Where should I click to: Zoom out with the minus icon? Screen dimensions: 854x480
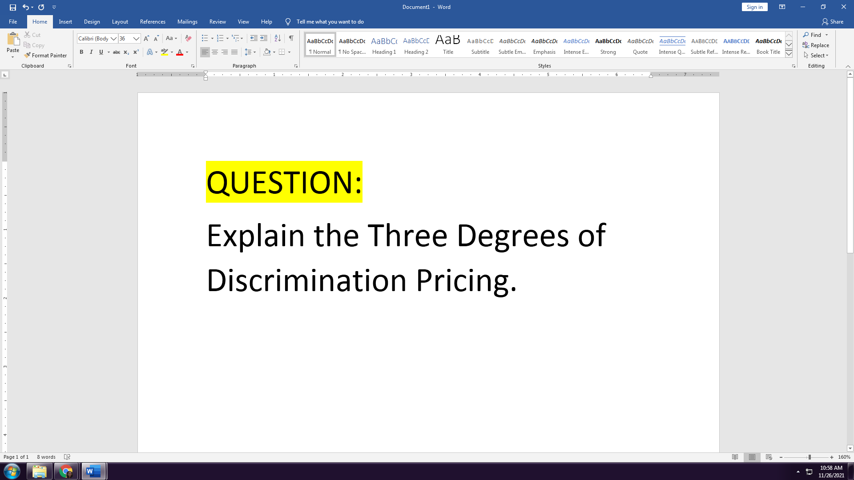click(x=781, y=457)
